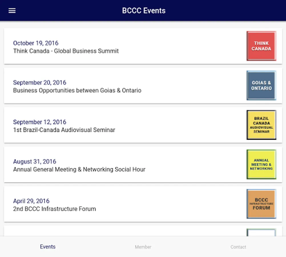
Task: Open Think Canada - Global Business Summit event
Action: (x=66, y=51)
